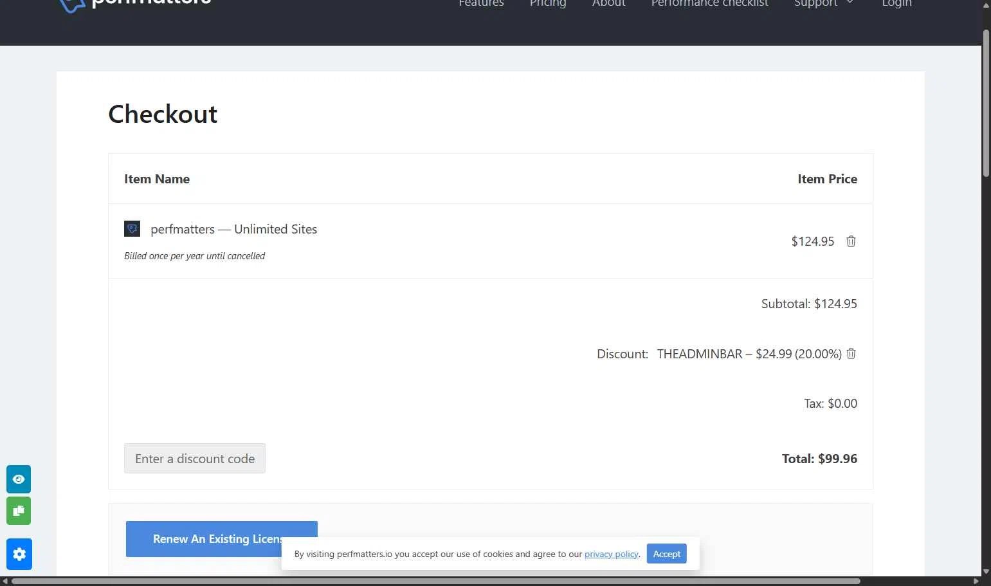Remove THEADMINBAR discount with trash icon
This screenshot has height=586, width=991.
(851, 354)
